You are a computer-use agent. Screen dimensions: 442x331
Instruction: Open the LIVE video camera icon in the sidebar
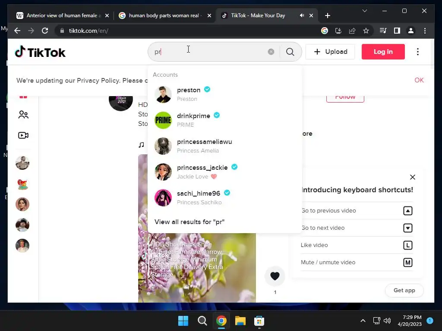(x=23, y=135)
